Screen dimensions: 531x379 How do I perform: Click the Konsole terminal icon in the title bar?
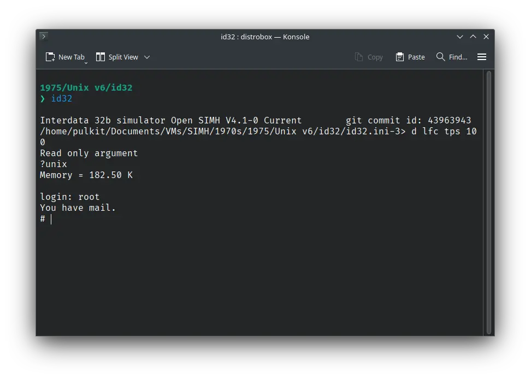coord(43,37)
